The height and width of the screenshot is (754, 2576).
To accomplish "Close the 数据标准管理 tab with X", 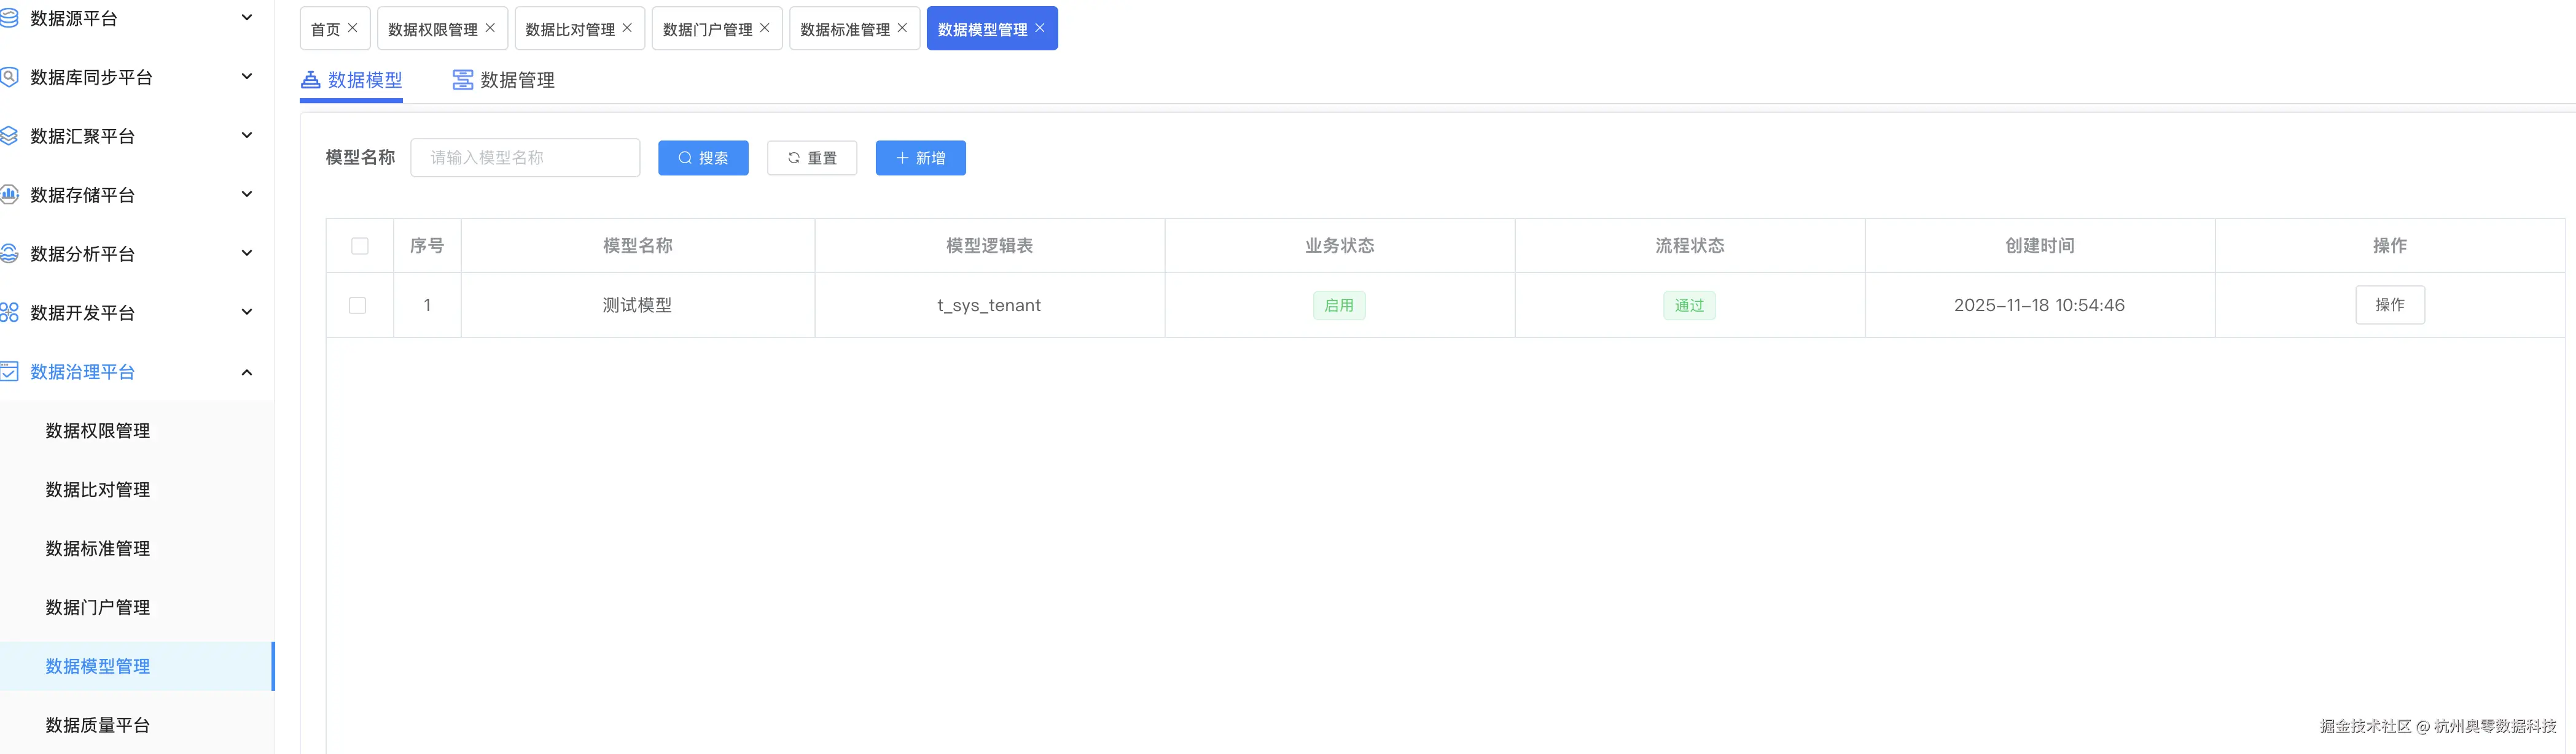I will coord(902,28).
